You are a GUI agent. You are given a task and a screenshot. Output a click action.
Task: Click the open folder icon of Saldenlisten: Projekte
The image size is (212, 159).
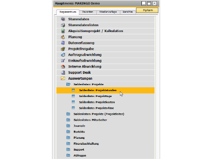coord(68,84)
